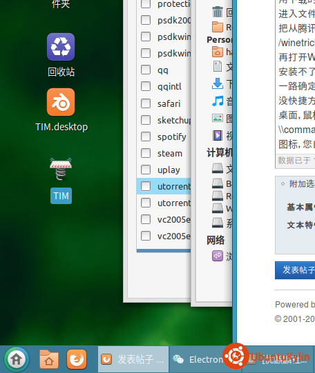Check the steam checkbox
This screenshot has height=373, width=315.
point(146,153)
